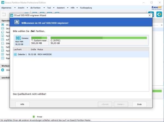Image resolution: width=164 pixels, height=122 pixels.
Task: Click the VBOX HARDDISK cell
Action: click(45, 54)
